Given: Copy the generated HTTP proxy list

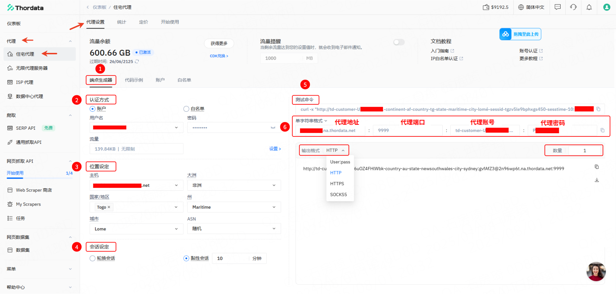Looking at the screenshot, I should 597,167.
